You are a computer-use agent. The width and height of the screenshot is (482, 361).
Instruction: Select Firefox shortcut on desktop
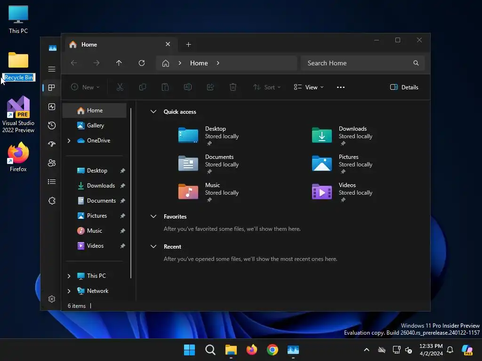pos(18,157)
